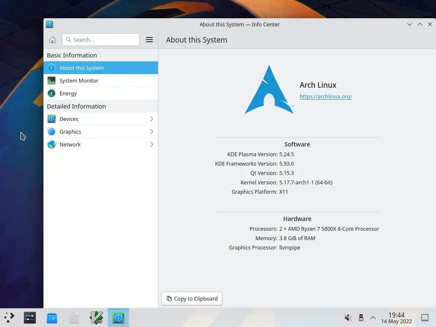Launch Discover software center from taskbar
This screenshot has height=327, width=436.
coord(52,318)
